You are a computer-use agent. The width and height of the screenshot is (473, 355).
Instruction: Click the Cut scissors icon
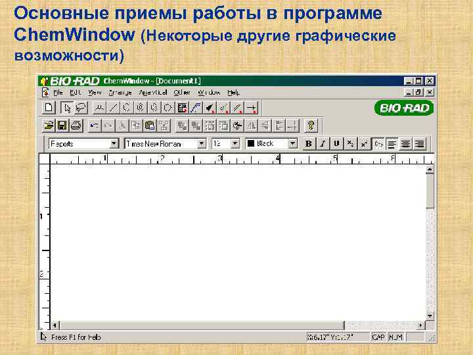tap(122, 126)
